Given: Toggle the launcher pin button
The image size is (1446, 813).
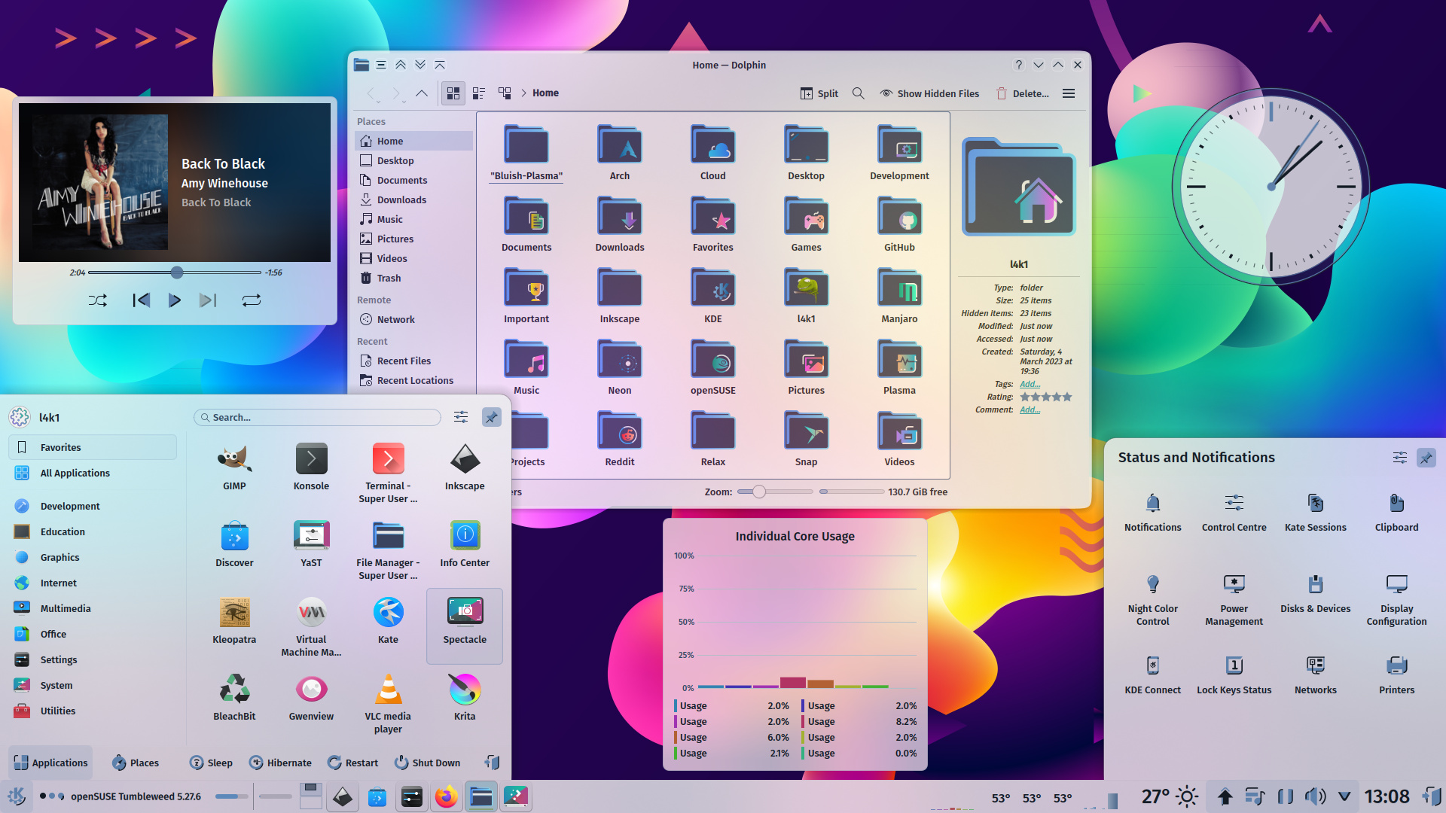Looking at the screenshot, I should pyautogui.click(x=491, y=417).
